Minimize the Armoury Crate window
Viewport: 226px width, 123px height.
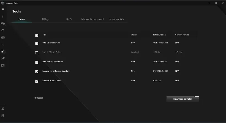tap(209, 3)
